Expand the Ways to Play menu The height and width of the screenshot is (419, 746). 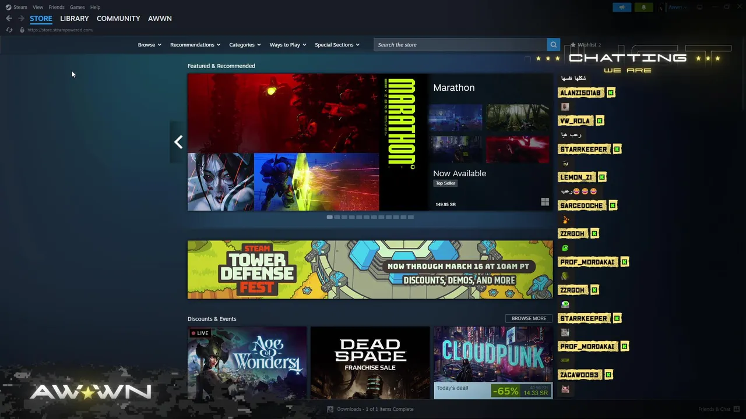(288, 45)
